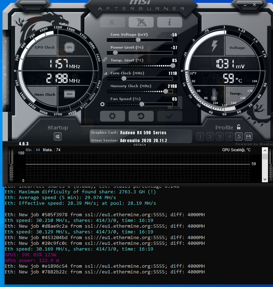This screenshot has width=273, height=287.
Task: Click the profile lock icon
Action: pos(239,127)
